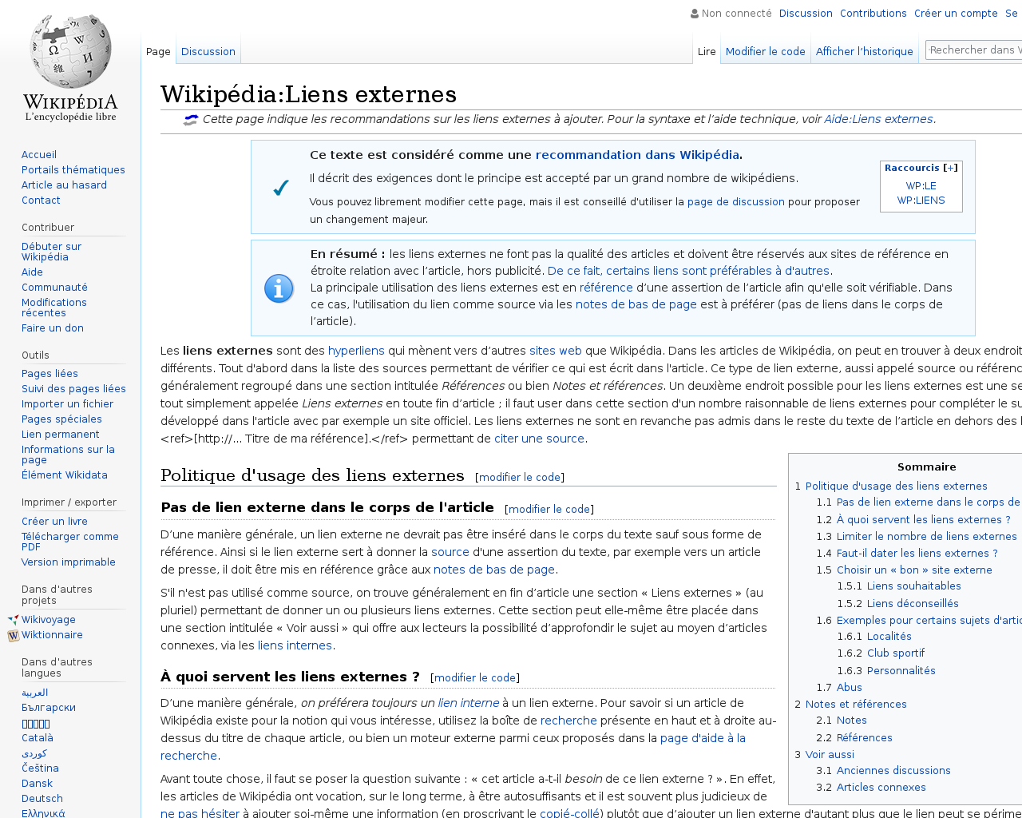1022x818 pixels.
Task: Click the liens internes link
Action: (x=295, y=645)
